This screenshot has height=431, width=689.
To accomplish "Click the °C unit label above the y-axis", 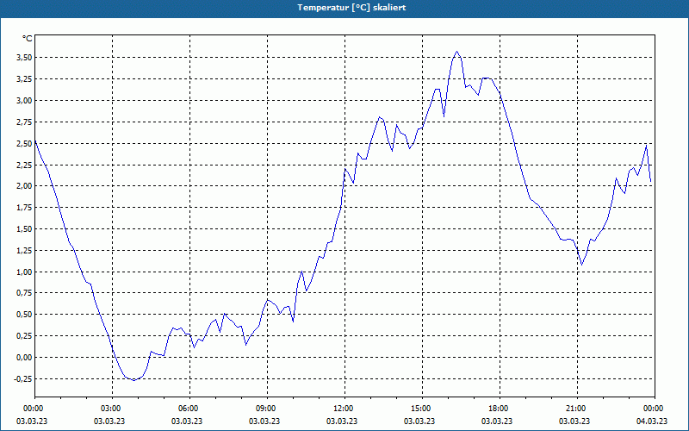I will (x=28, y=39).
